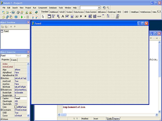Select the Button (OK) component icon
This screenshot has width=162, height=121.
click(x=76, y=16)
